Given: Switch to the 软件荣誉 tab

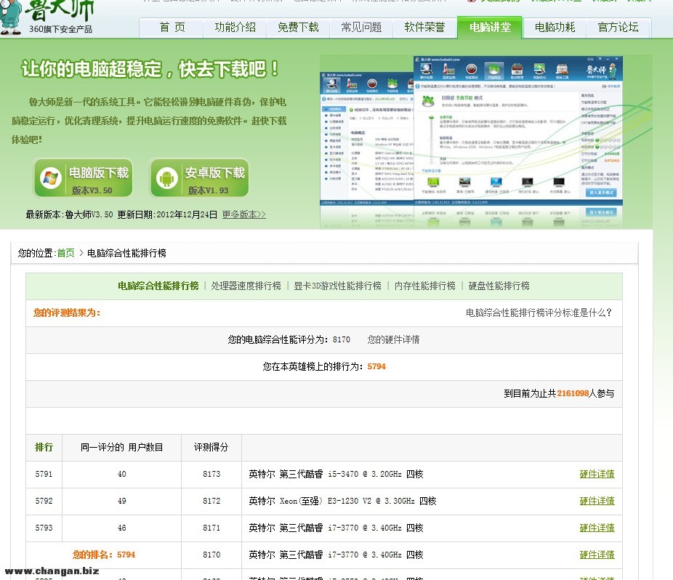Looking at the screenshot, I should click(x=424, y=28).
